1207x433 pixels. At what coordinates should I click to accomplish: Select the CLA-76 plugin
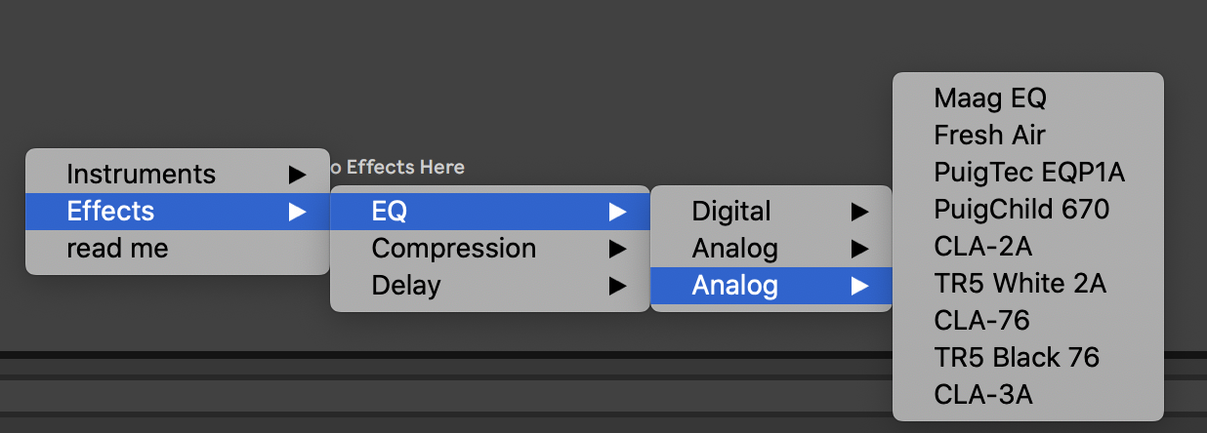(x=981, y=321)
